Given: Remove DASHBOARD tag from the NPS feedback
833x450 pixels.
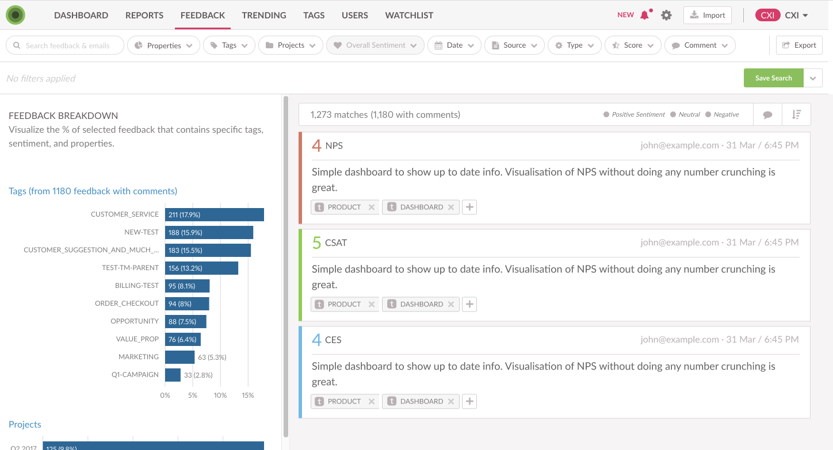Looking at the screenshot, I should click(451, 207).
